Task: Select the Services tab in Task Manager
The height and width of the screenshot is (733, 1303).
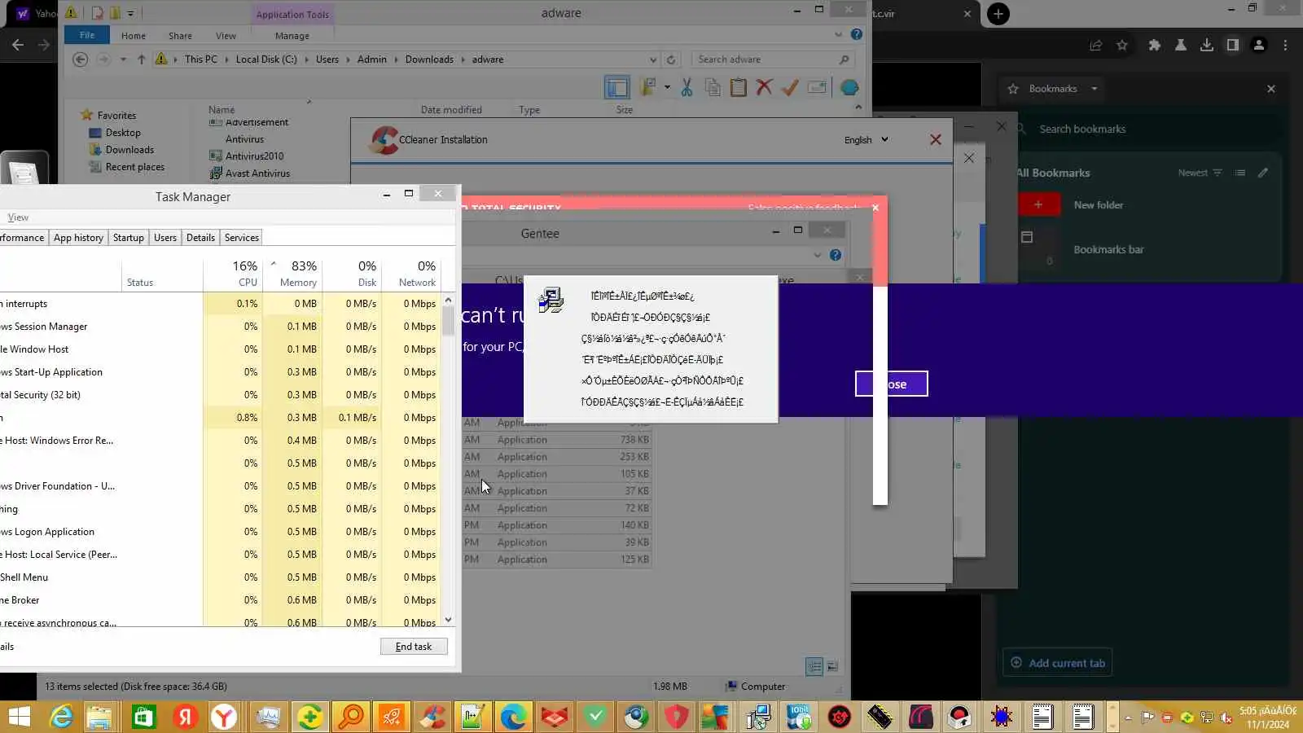Action: point(242,238)
